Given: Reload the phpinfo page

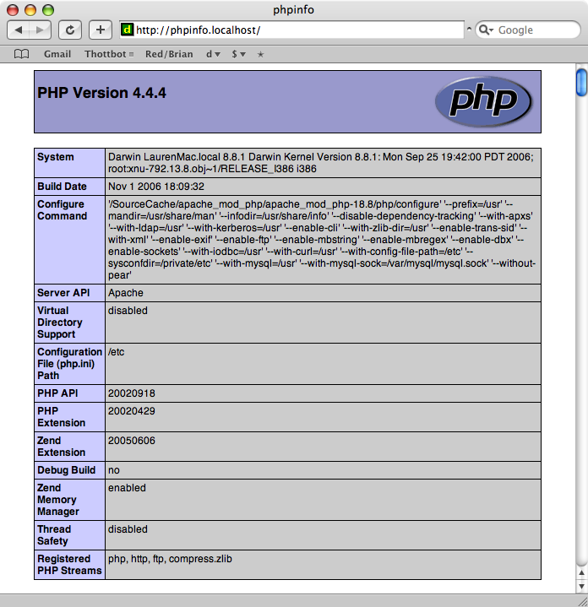Looking at the screenshot, I should (70, 30).
